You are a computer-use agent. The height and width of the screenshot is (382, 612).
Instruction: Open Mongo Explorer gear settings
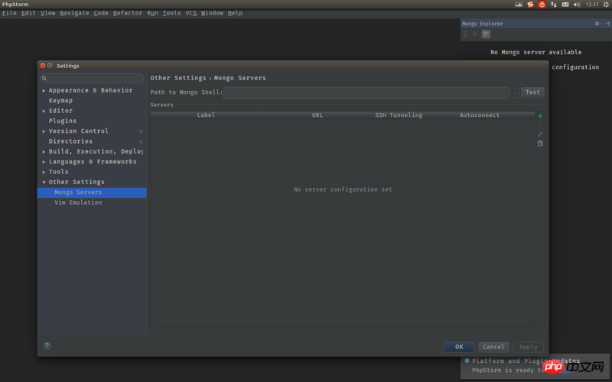click(597, 24)
